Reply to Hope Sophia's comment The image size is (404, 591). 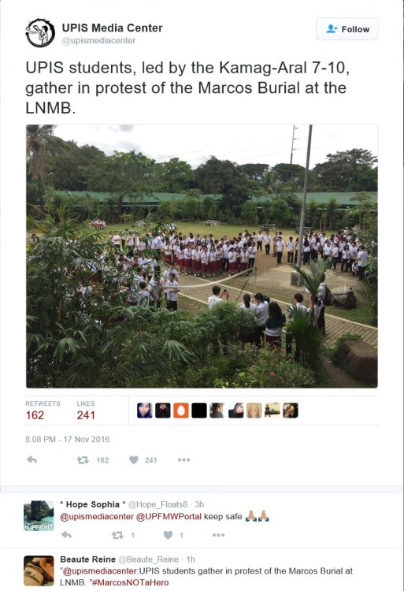click(66, 535)
